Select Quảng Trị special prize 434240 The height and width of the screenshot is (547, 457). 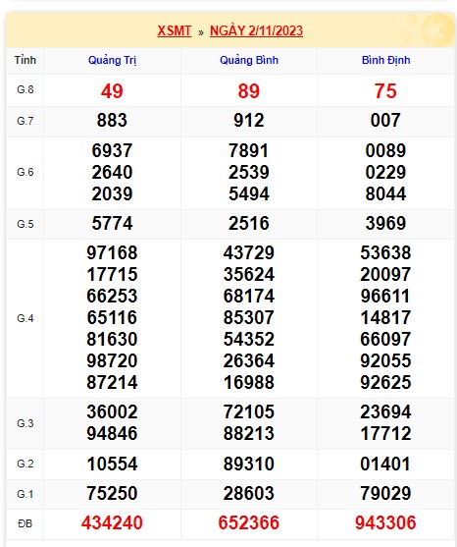(x=112, y=522)
